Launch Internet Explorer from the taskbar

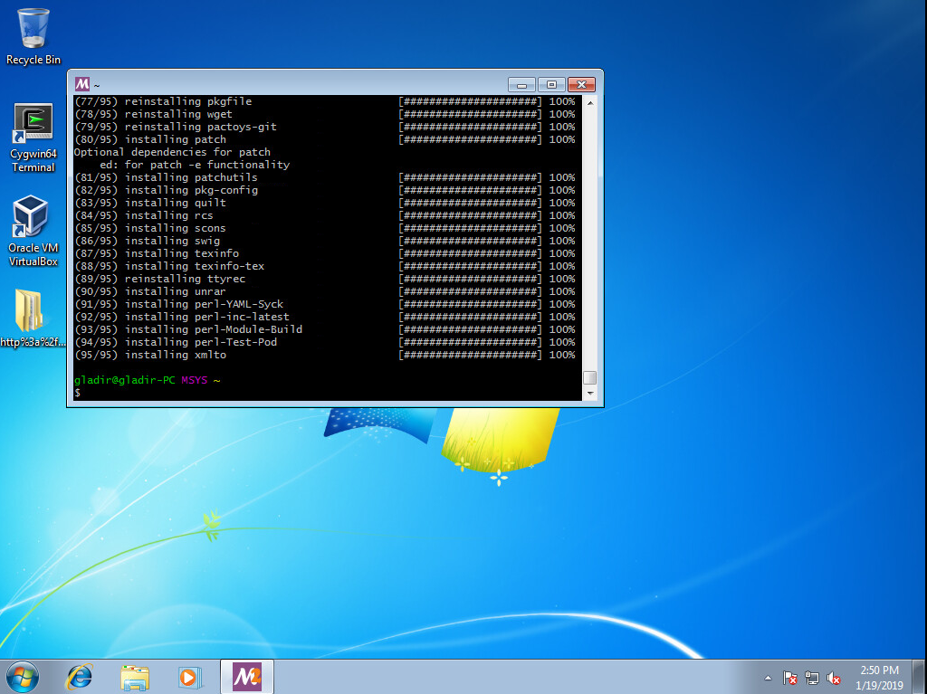[80, 676]
